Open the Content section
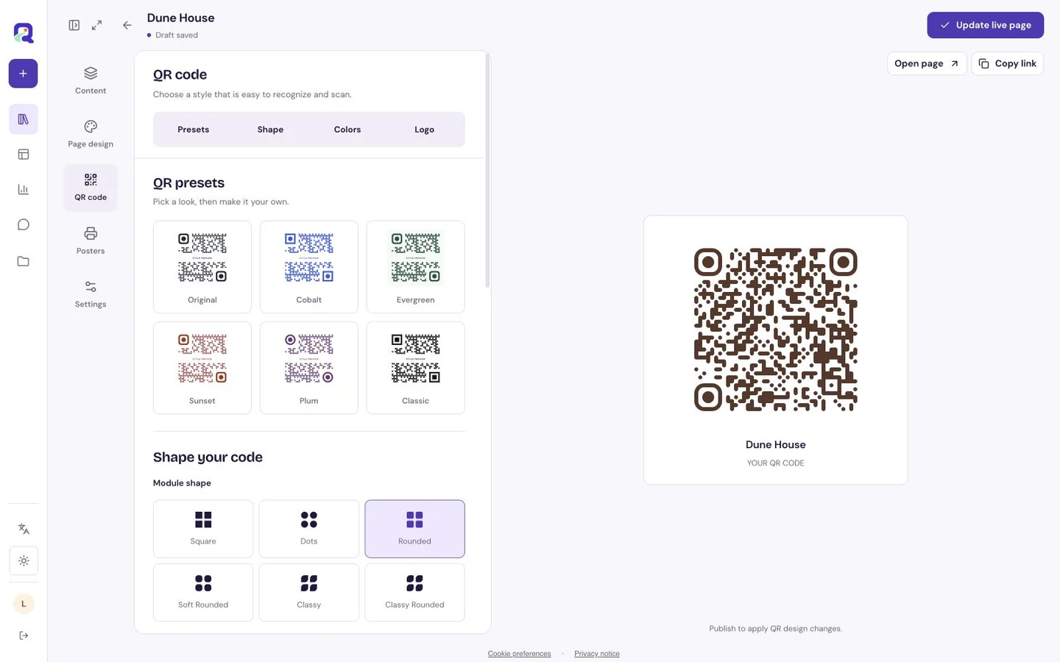This screenshot has height=662, width=1060. (x=91, y=81)
